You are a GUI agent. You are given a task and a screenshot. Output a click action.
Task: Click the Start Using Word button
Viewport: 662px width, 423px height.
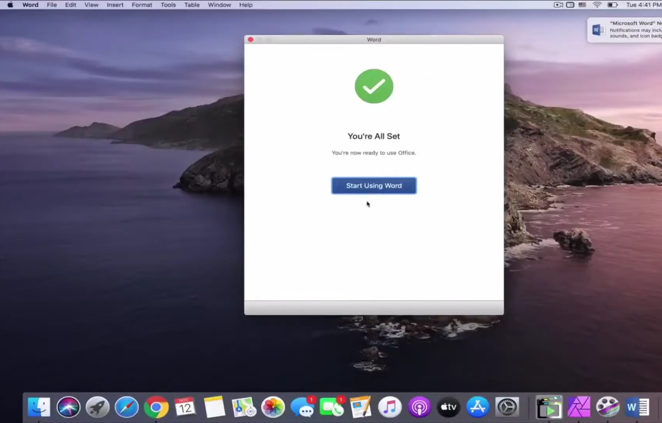pos(374,186)
